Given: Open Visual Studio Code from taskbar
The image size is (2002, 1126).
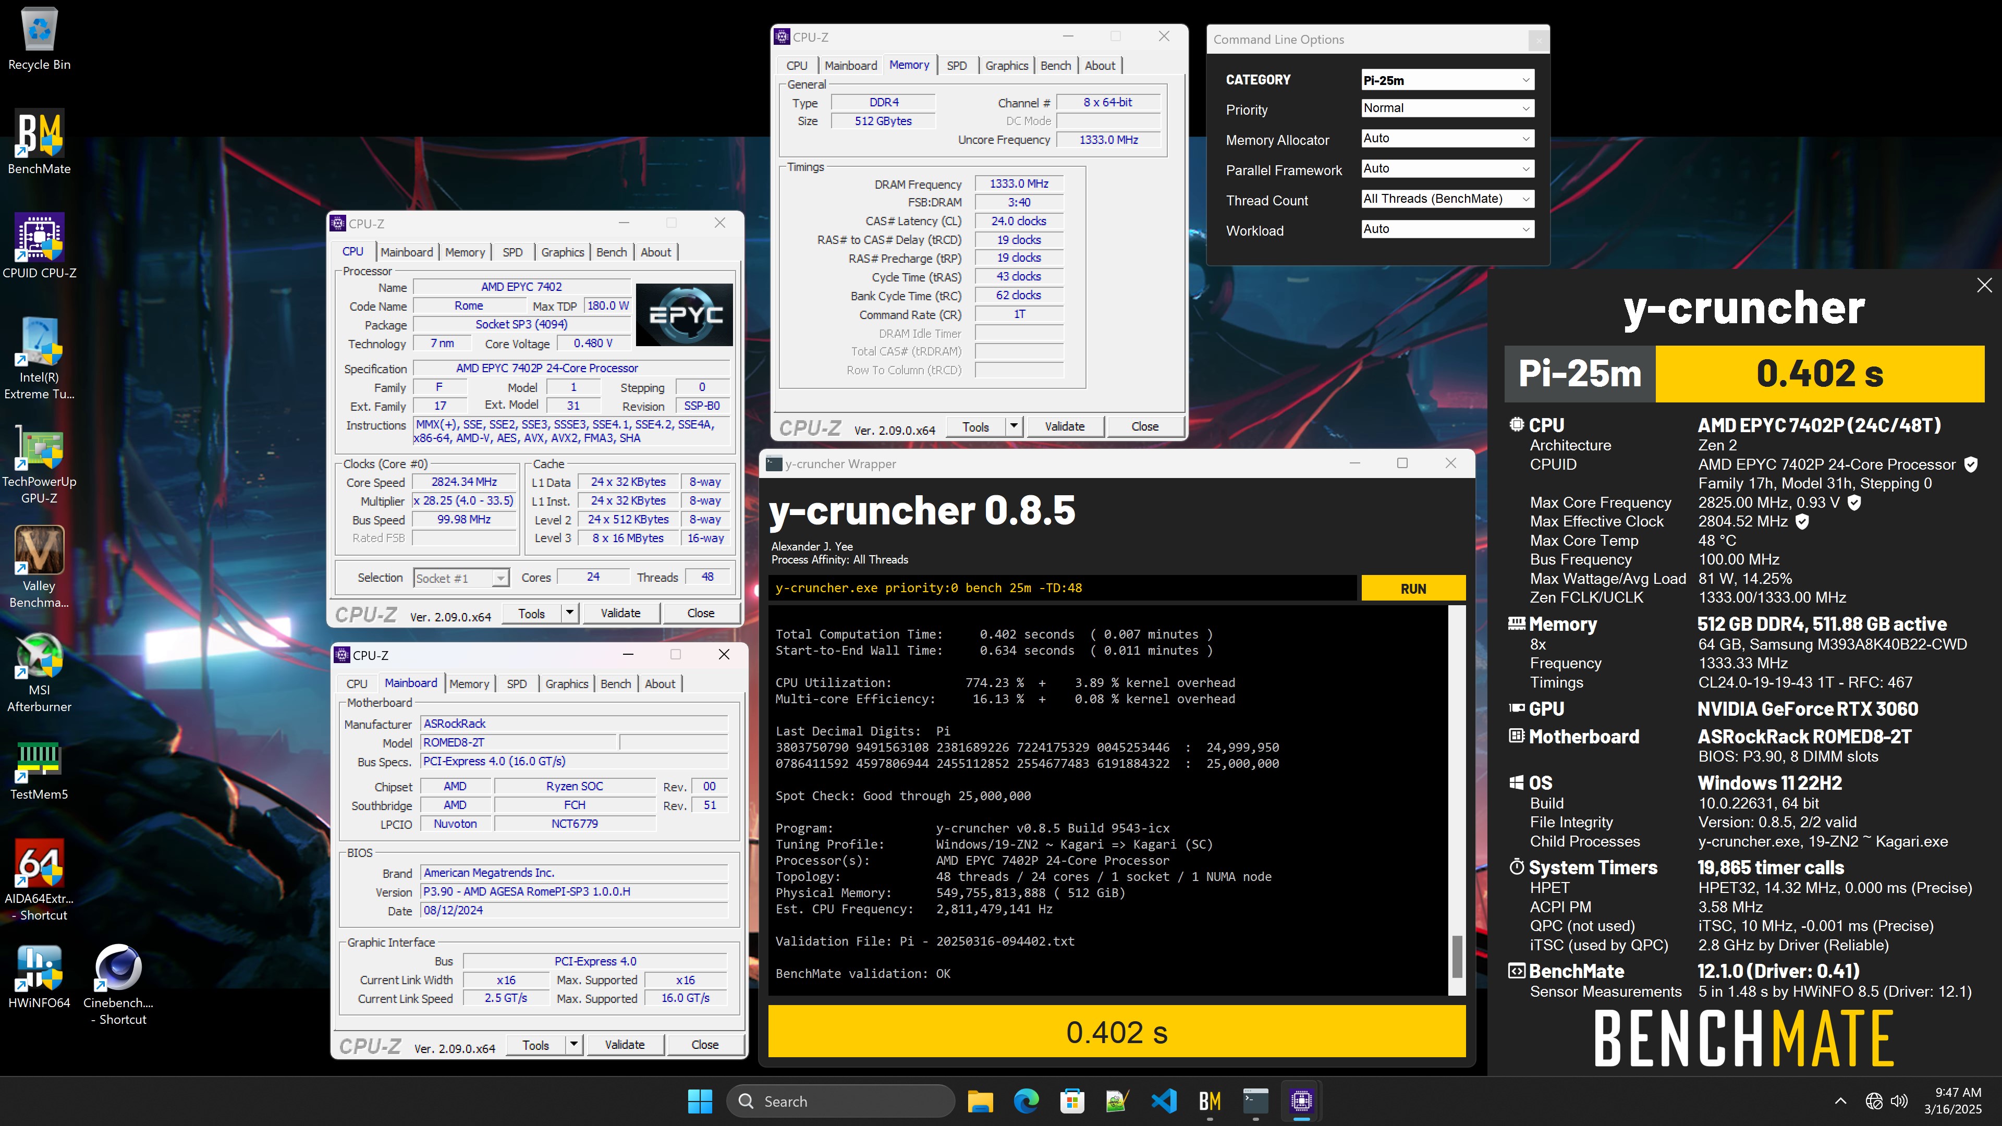Looking at the screenshot, I should point(1164,1101).
